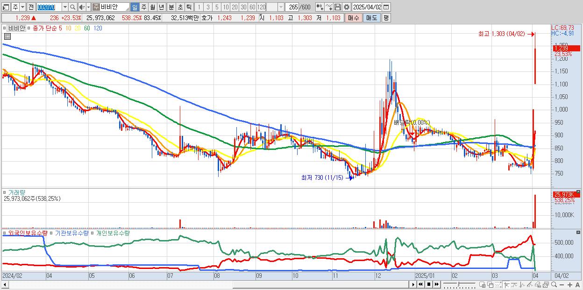Select daily (일) chart period
The height and width of the screenshot is (290, 583).
pyautogui.click(x=135, y=7)
